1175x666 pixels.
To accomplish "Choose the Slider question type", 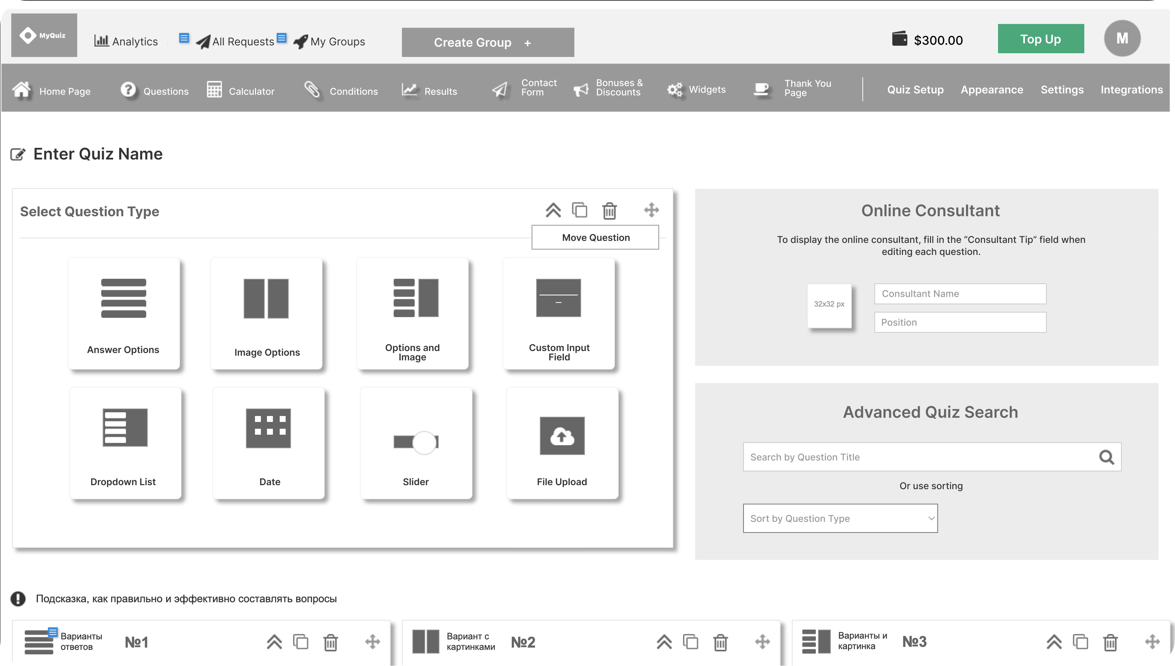I will 416,443.
